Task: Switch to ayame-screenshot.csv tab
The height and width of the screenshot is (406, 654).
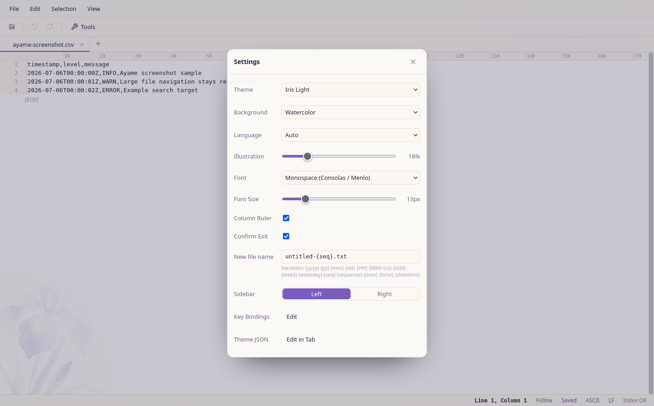Action: (43, 45)
